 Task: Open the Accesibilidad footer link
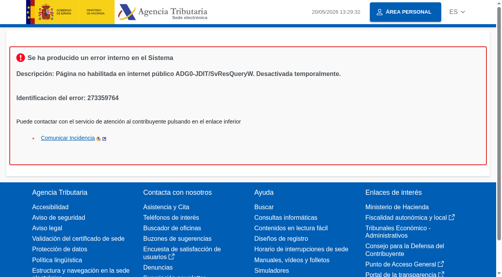(50, 207)
